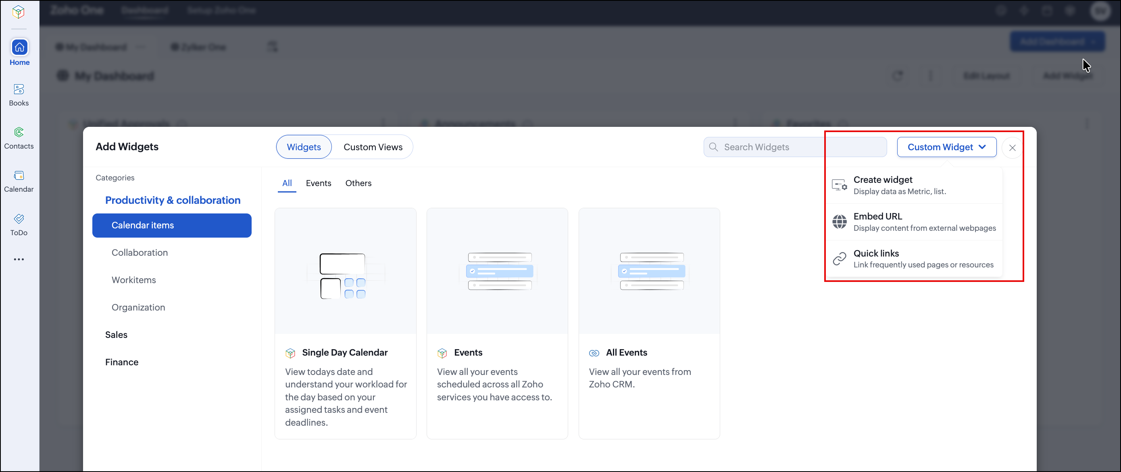Click the Add Widgets heading
Screen dimensions: 1121x472
[x=127, y=147]
